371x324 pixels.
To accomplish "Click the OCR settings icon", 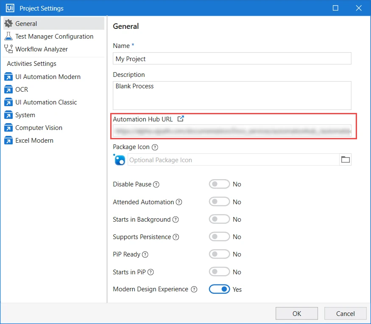I will coord(8,90).
